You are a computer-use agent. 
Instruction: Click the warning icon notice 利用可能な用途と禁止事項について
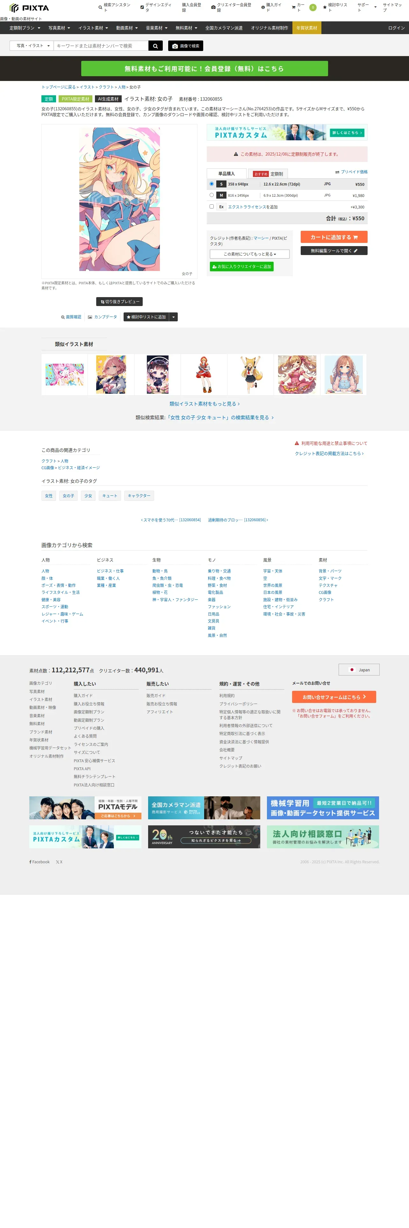pyautogui.click(x=331, y=443)
